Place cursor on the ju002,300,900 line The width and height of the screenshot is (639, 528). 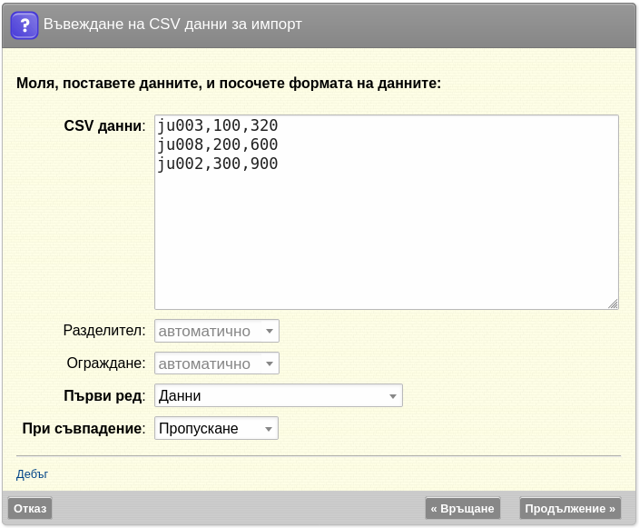(218, 164)
